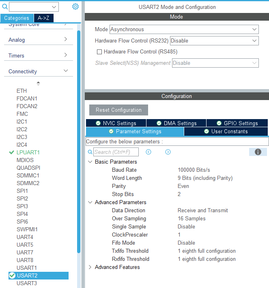This screenshot has height=288, width=269.
Task: Select FDCAN1 peripheral
Action: (x=27, y=98)
